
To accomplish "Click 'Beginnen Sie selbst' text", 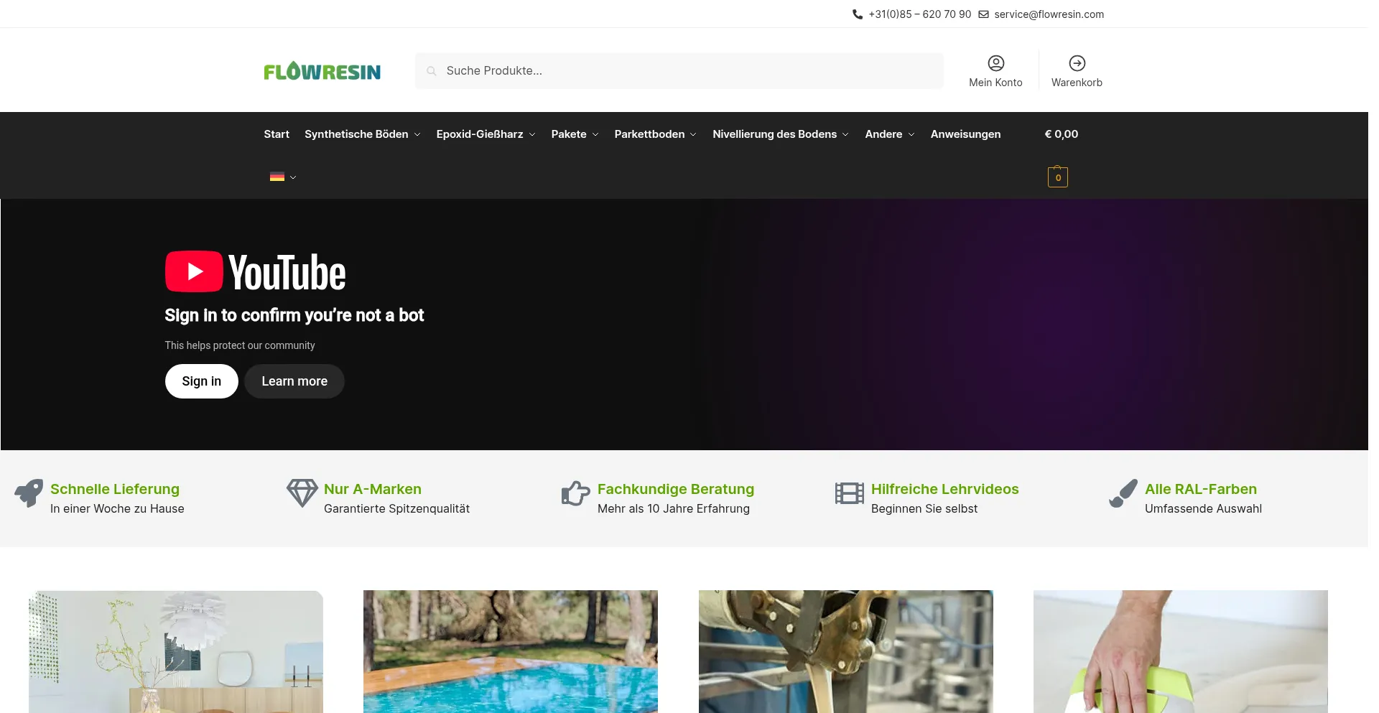I will click(924, 508).
